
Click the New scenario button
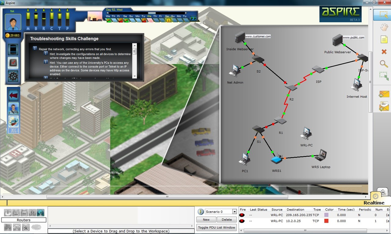206,219
